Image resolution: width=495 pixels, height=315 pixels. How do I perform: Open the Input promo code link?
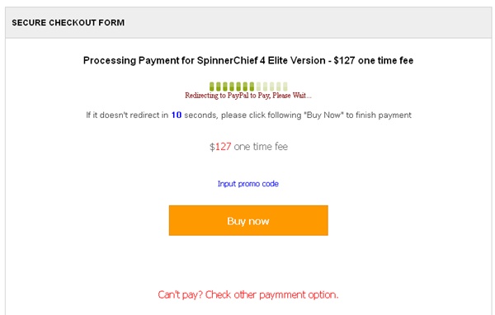(x=248, y=184)
